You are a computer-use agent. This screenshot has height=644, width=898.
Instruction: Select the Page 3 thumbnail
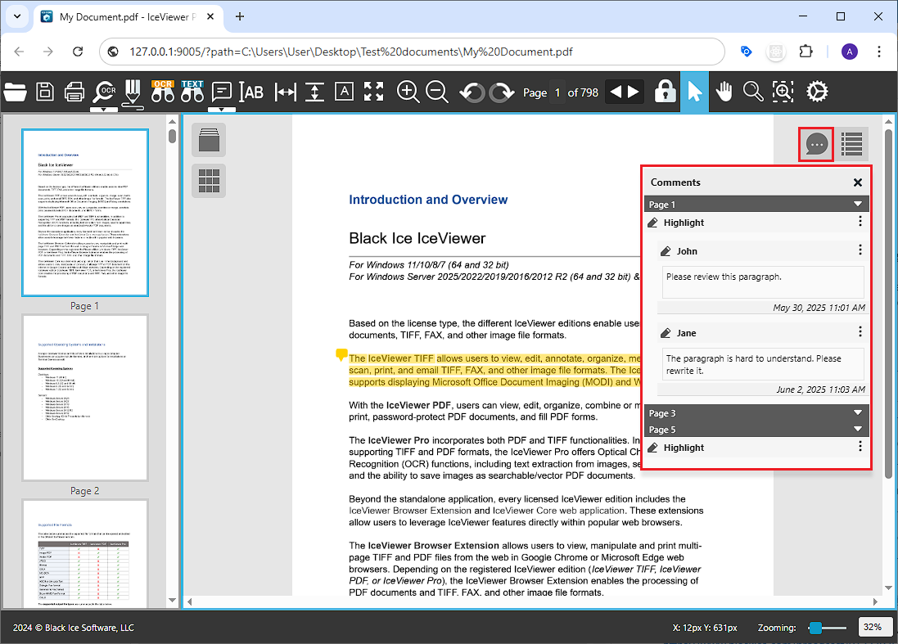point(85,553)
